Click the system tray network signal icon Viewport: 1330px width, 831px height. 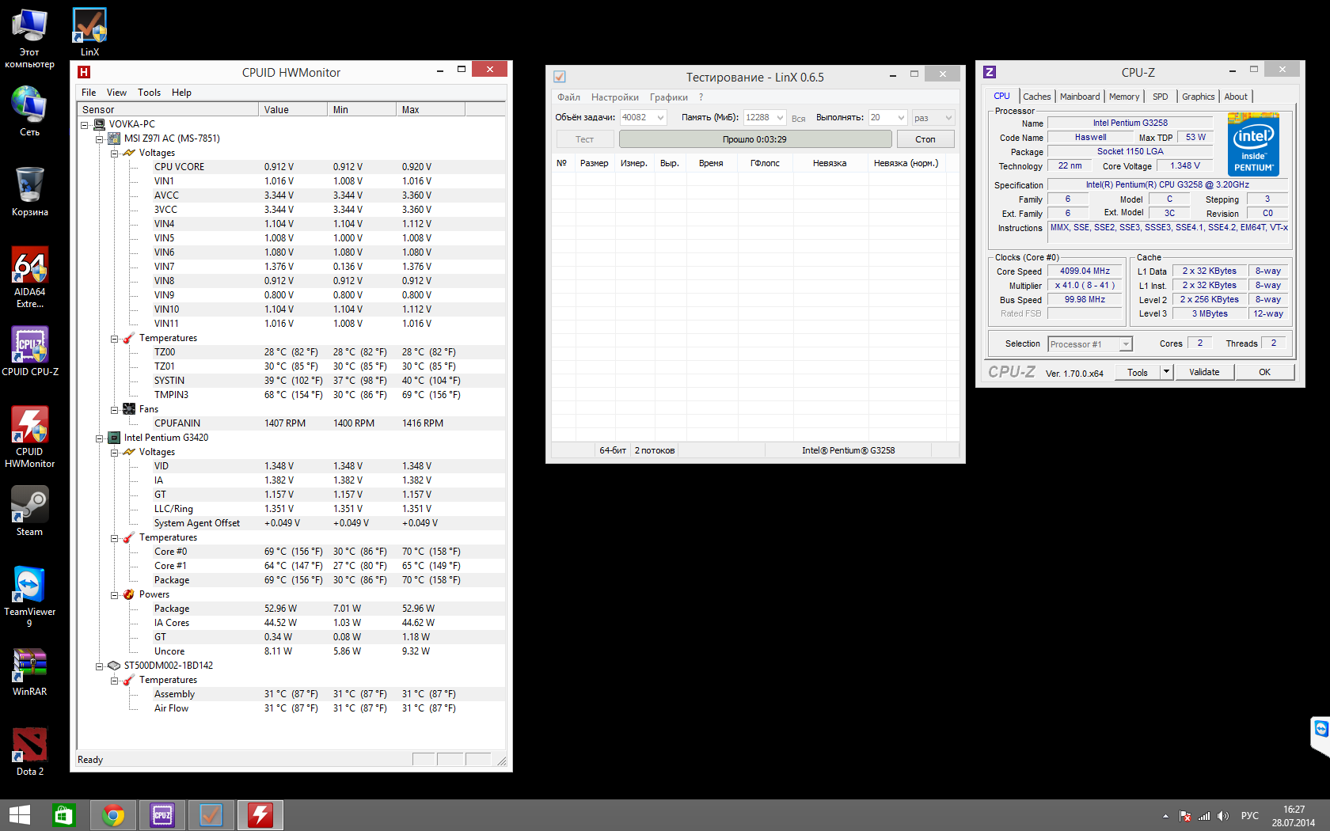point(1204,816)
